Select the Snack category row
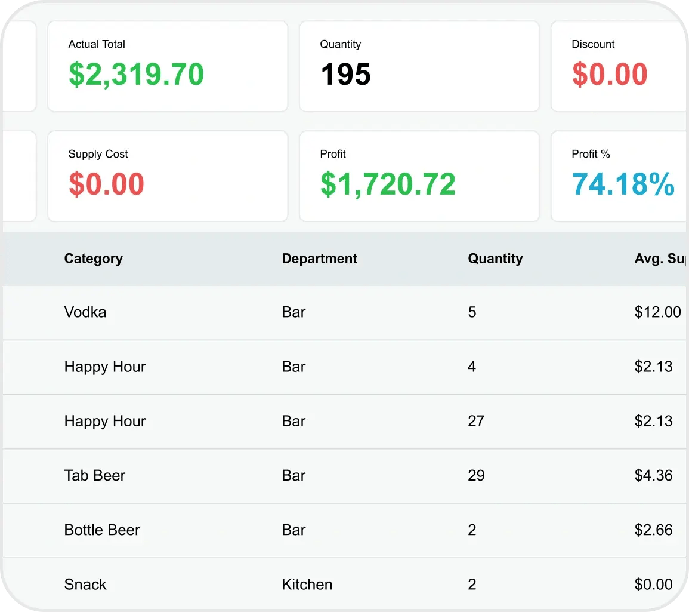 tap(85, 585)
